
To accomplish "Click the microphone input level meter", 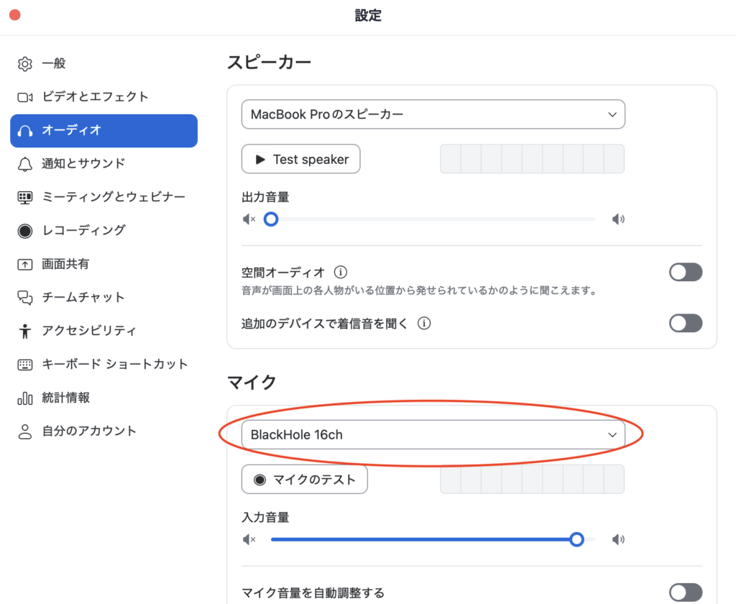I will 532,479.
